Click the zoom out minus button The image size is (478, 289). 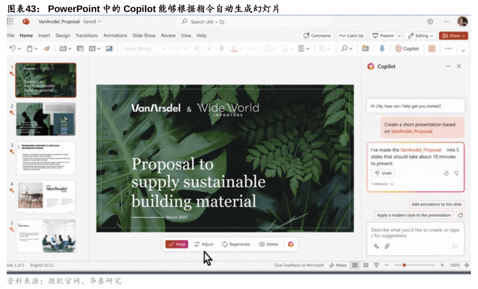tap(386, 265)
